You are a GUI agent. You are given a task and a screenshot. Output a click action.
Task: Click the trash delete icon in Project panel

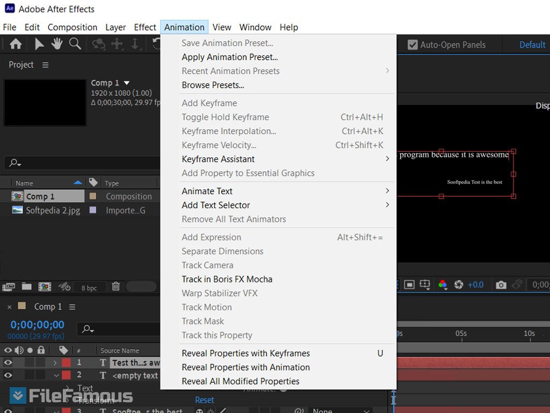pos(116,287)
